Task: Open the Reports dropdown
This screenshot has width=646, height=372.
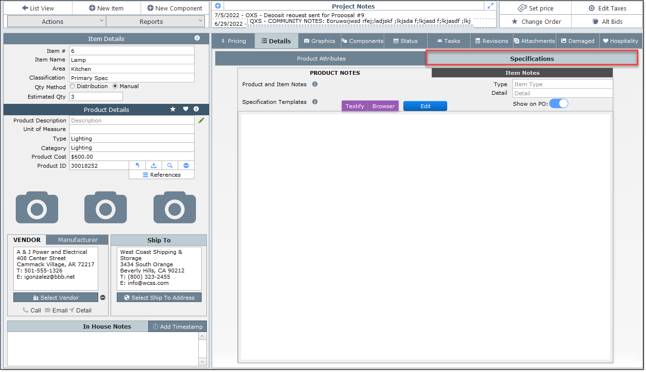Action: click(155, 21)
